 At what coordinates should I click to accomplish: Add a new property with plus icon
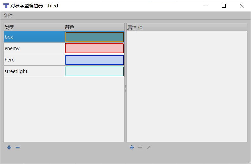(x=132, y=147)
